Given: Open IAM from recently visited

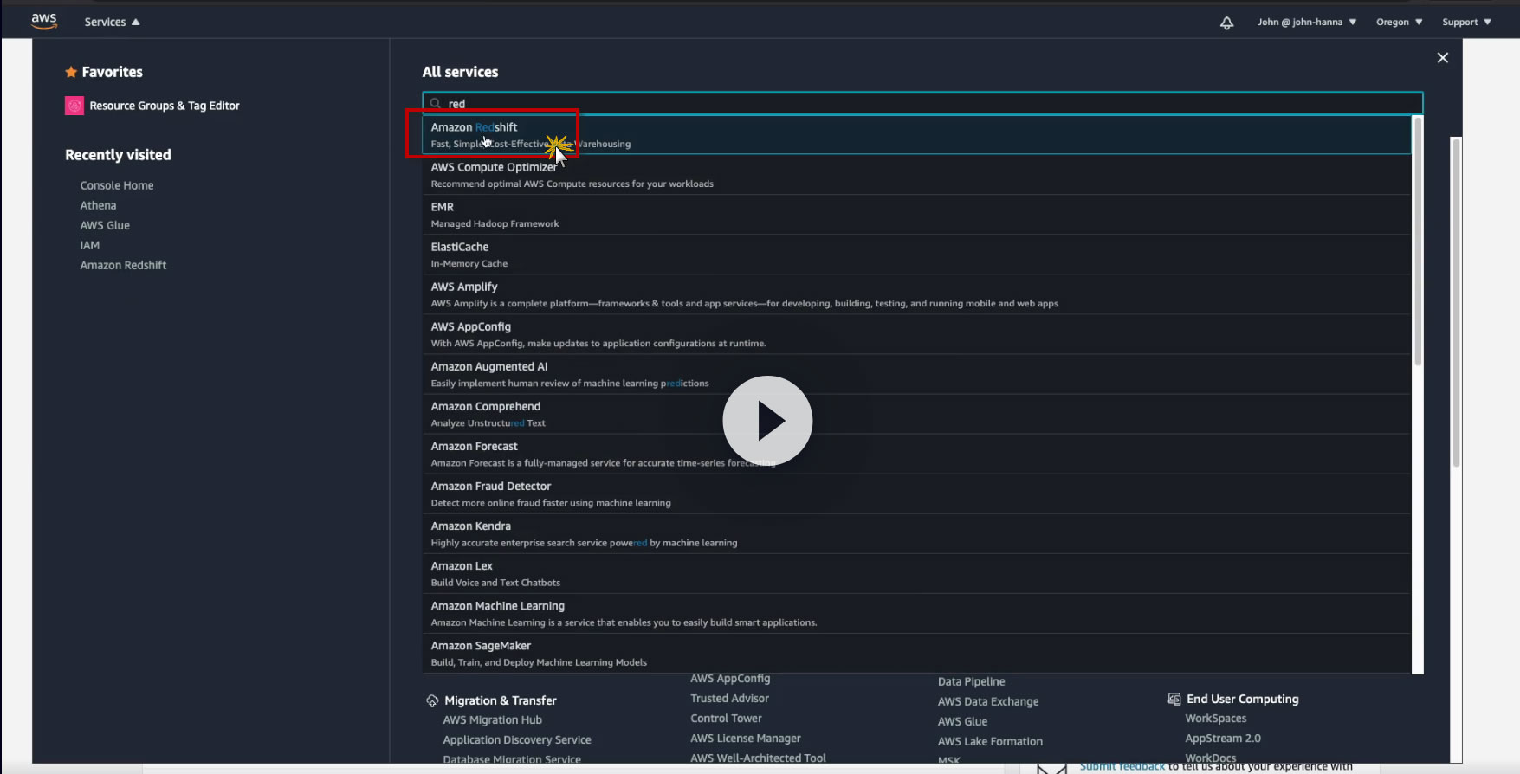Looking at the screenshot, I should pos(90,245).
